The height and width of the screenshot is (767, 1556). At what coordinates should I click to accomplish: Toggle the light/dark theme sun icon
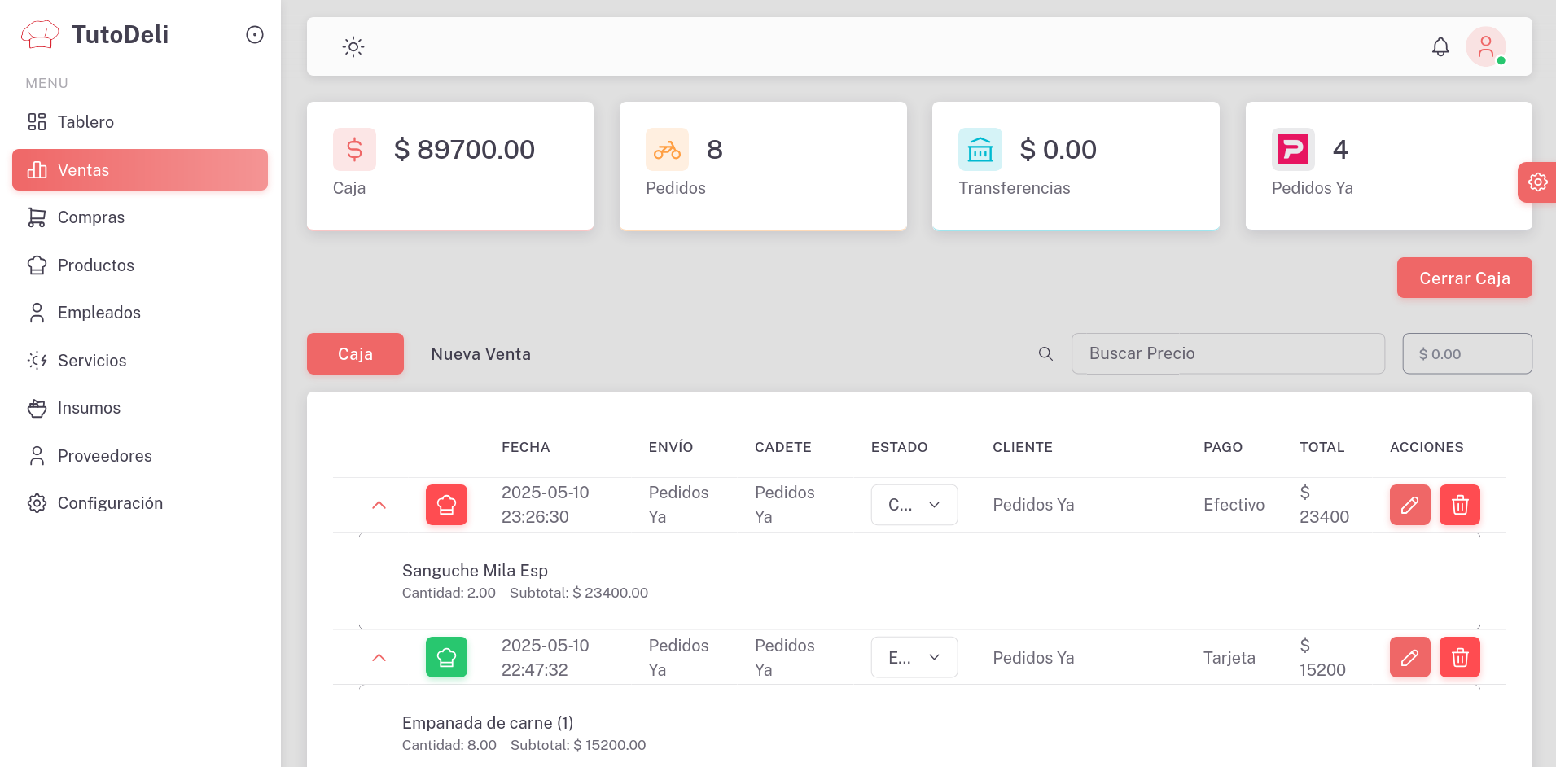353,46
